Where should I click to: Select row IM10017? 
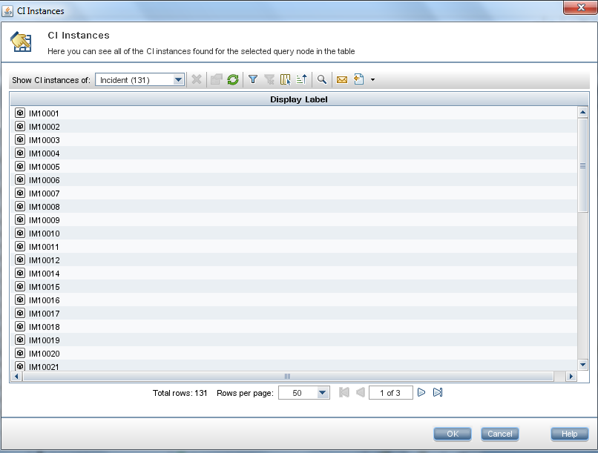294,313
